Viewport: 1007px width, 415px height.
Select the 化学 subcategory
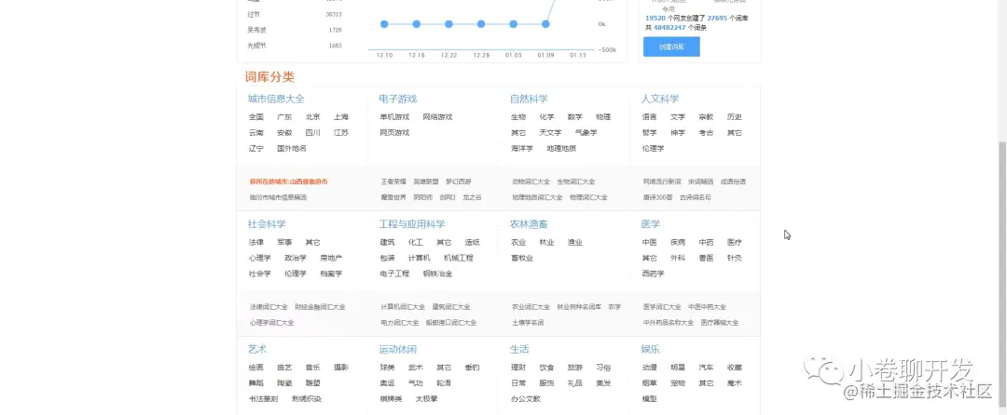coord(545,117)
